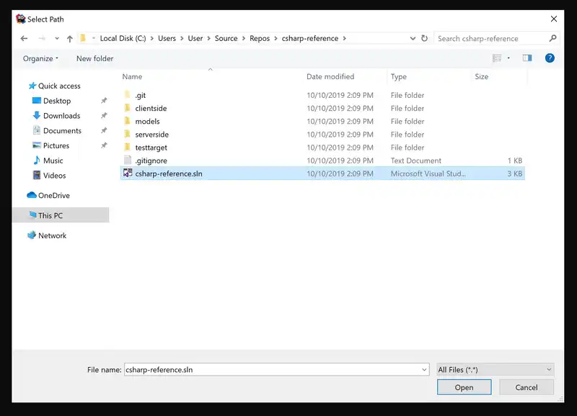Create a New folder
Viewport: 577px width, 416px height.
click(94, 58)
